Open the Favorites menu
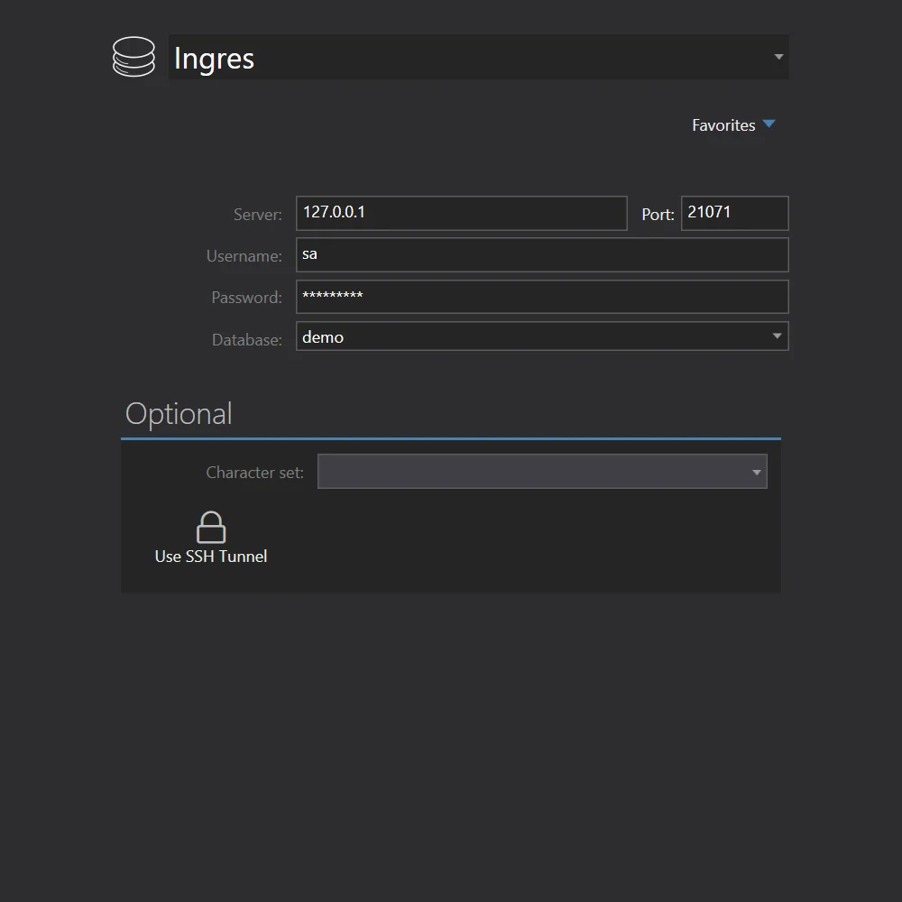The image size is (902, 902). pyautogui.click(x=723, y=125)
